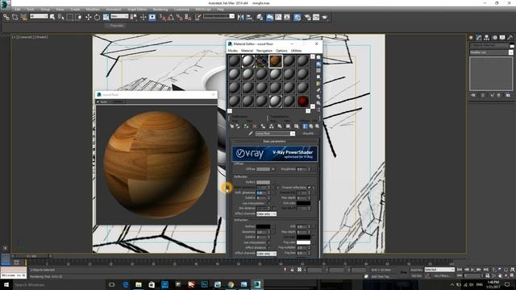Click Reset Map/Mtl red X icon
Viewport: 516px width, 290px height.
coord(255,126)
